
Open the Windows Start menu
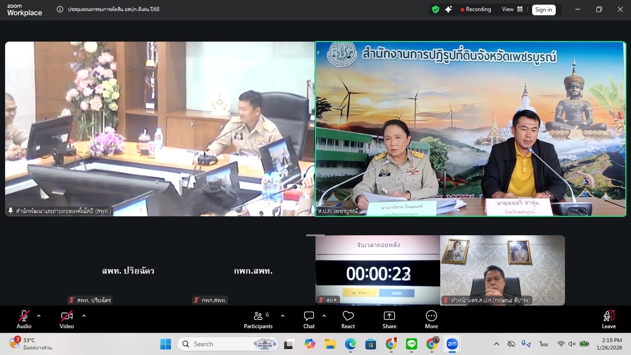coord(166,344)
